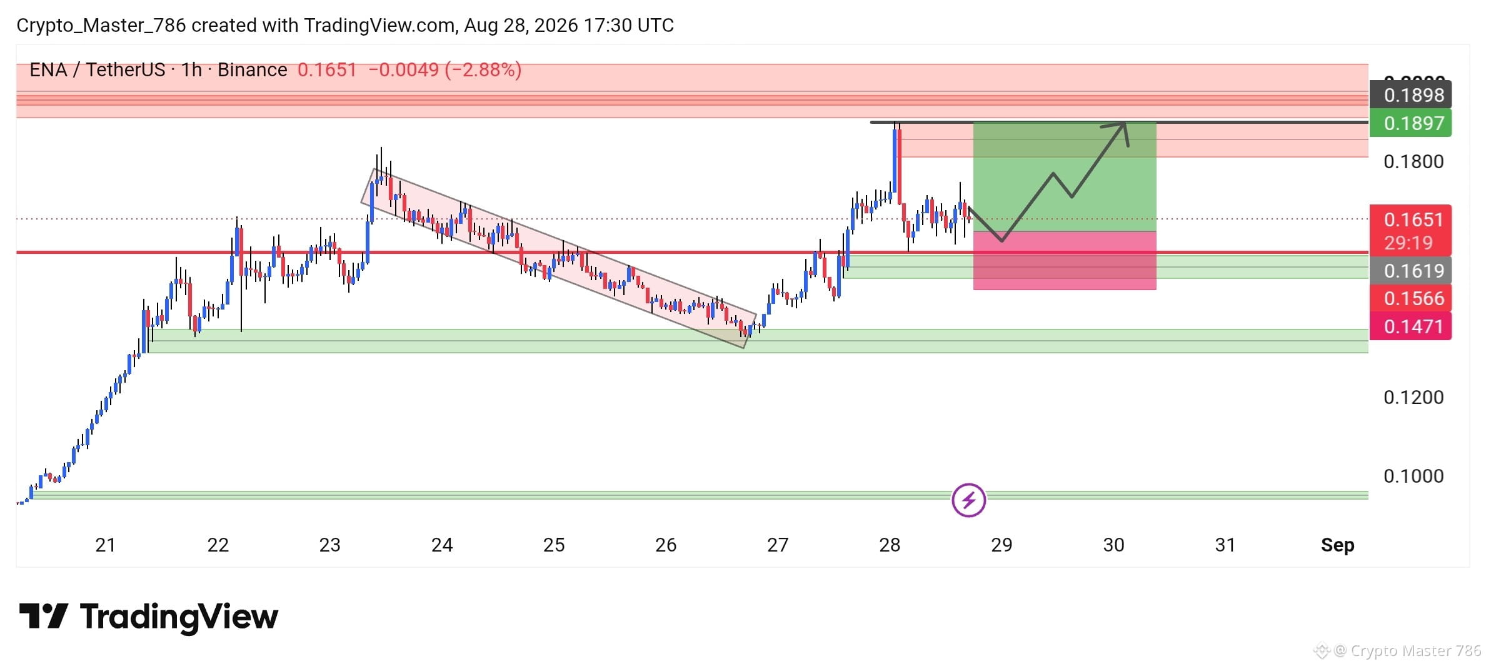Screen dimensions: 1486x666
Task: Click the red 0.1651 current price label
Action: click(1410, 219)
